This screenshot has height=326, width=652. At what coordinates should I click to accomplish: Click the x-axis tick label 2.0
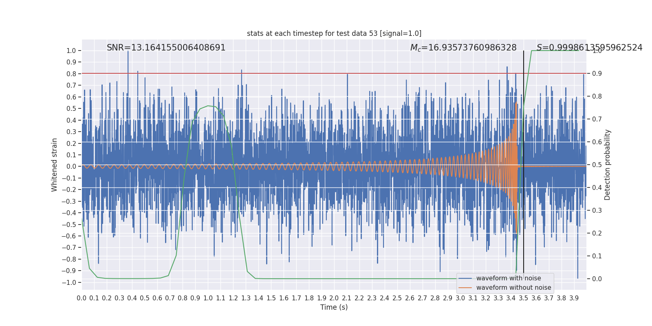[x=334, y=298]
